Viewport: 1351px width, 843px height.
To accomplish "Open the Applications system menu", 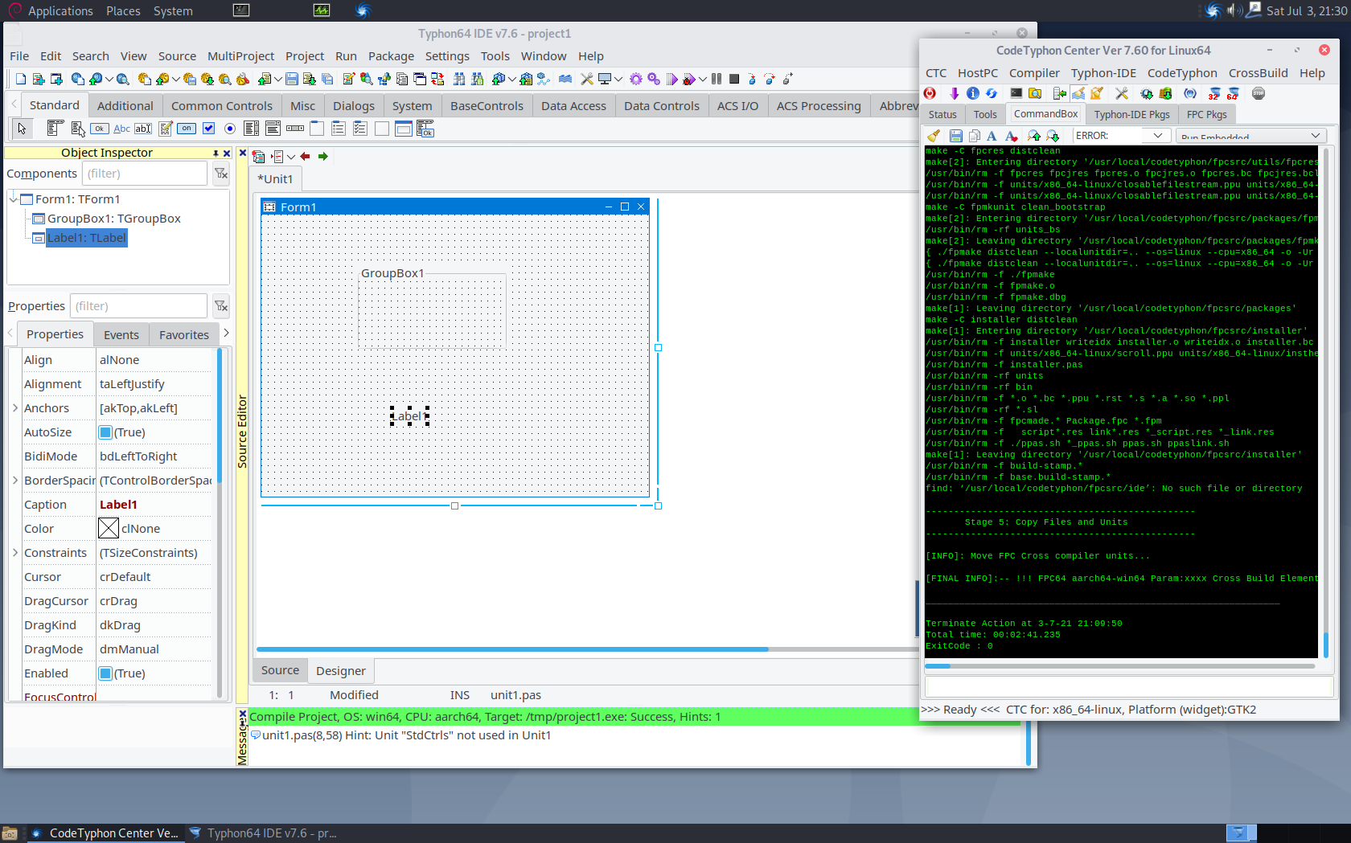I will click(60, 10).
